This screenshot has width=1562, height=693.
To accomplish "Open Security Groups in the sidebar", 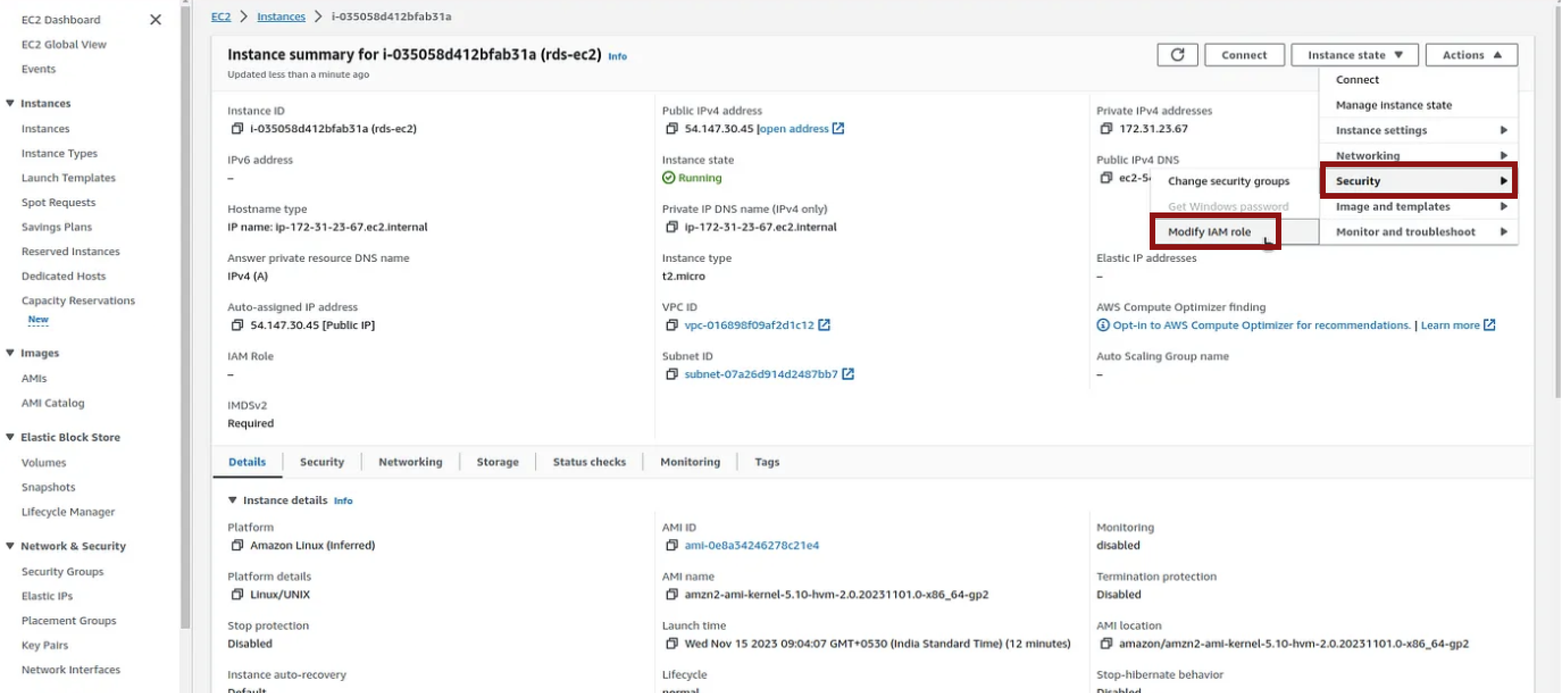I will pos(62,572).
